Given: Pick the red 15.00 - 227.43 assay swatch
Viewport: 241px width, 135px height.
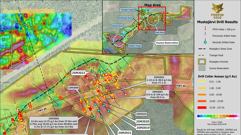Looking at the screenshot, I should [x=205, y=108].
